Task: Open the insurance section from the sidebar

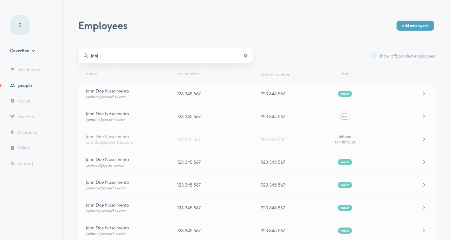Action: click(13, 132)
